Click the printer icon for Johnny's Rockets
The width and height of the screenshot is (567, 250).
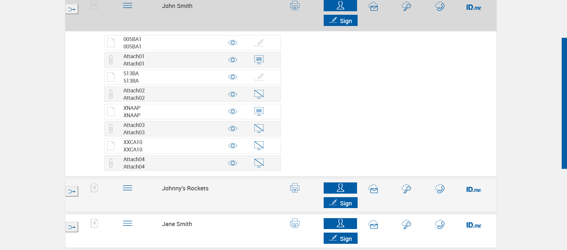click(x=295, y=188)
